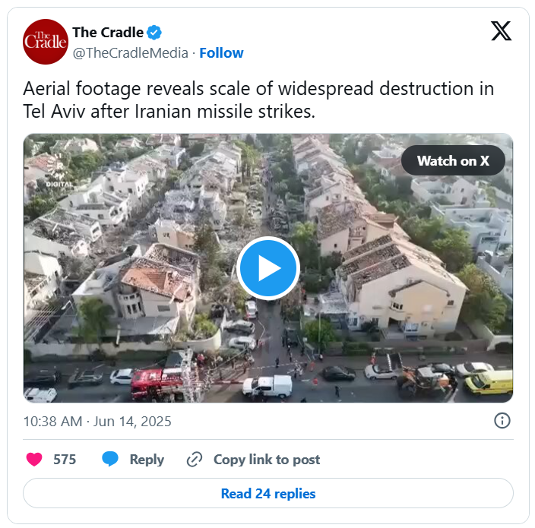
Task: Click the chain link copy icon
Action: [195, 459]
